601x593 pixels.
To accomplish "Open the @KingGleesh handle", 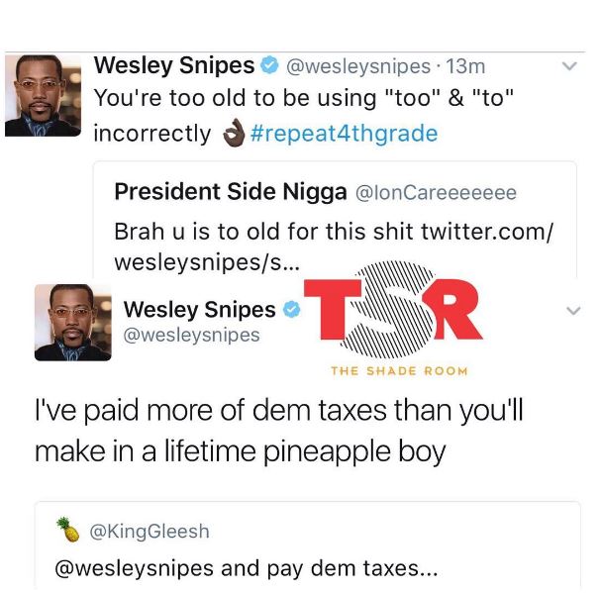I will 150,532.
